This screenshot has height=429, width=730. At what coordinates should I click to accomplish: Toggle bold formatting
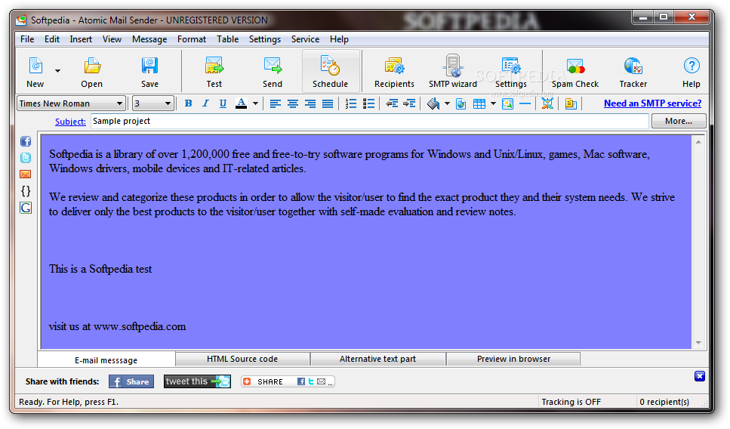click(x=188, y=103)
